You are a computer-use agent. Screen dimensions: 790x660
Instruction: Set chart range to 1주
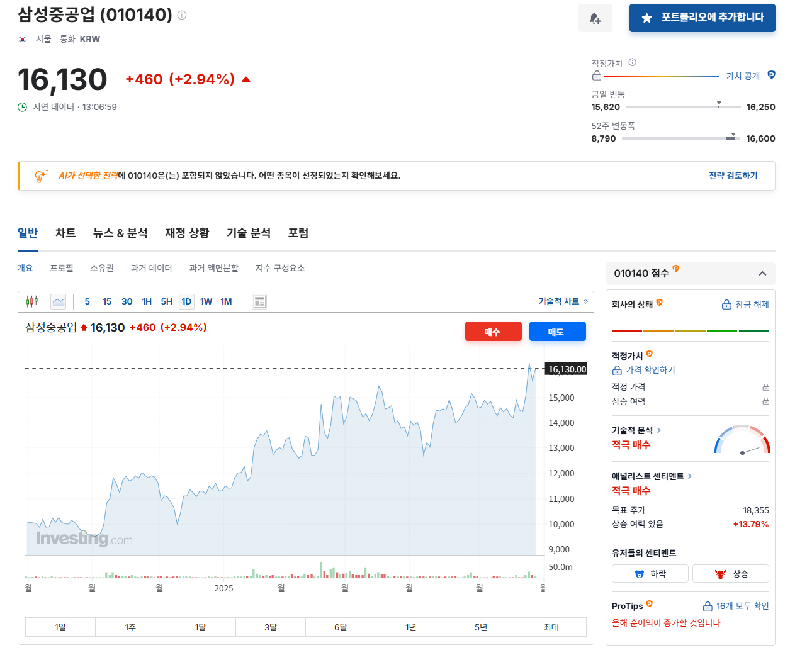click(x=130, y=627)
